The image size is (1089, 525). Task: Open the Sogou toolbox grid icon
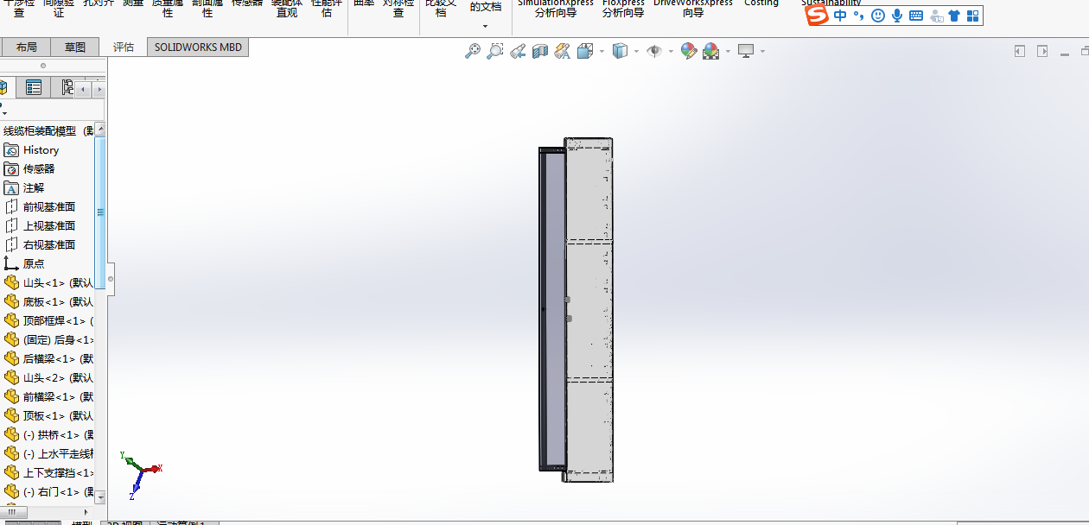[972, 16]
